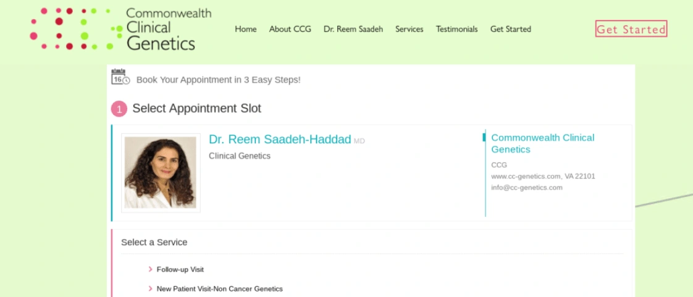Click the pink step 1 circle badge
This screenshot has height=297, width=693.
(x=119, y=109)
